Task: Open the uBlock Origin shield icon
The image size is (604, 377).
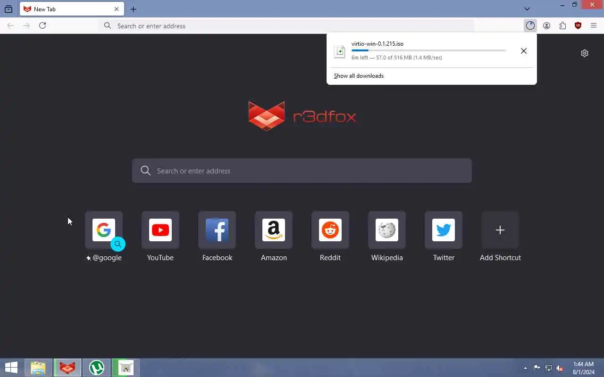Action: tap(578, 25)
